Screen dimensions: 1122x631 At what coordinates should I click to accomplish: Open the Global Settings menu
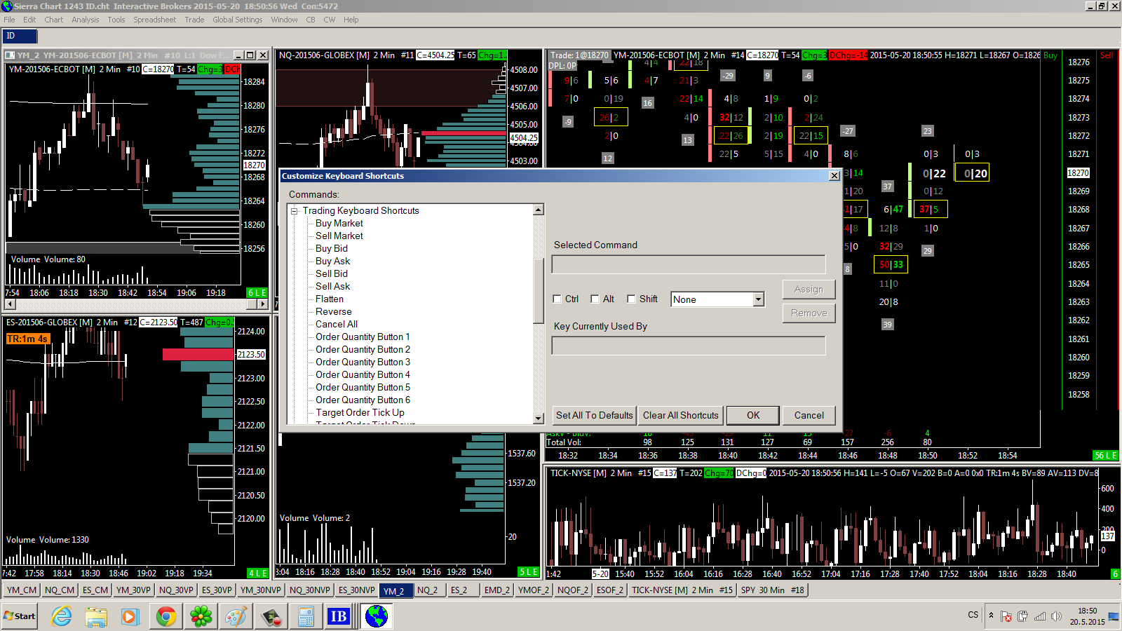coord(237,20)
